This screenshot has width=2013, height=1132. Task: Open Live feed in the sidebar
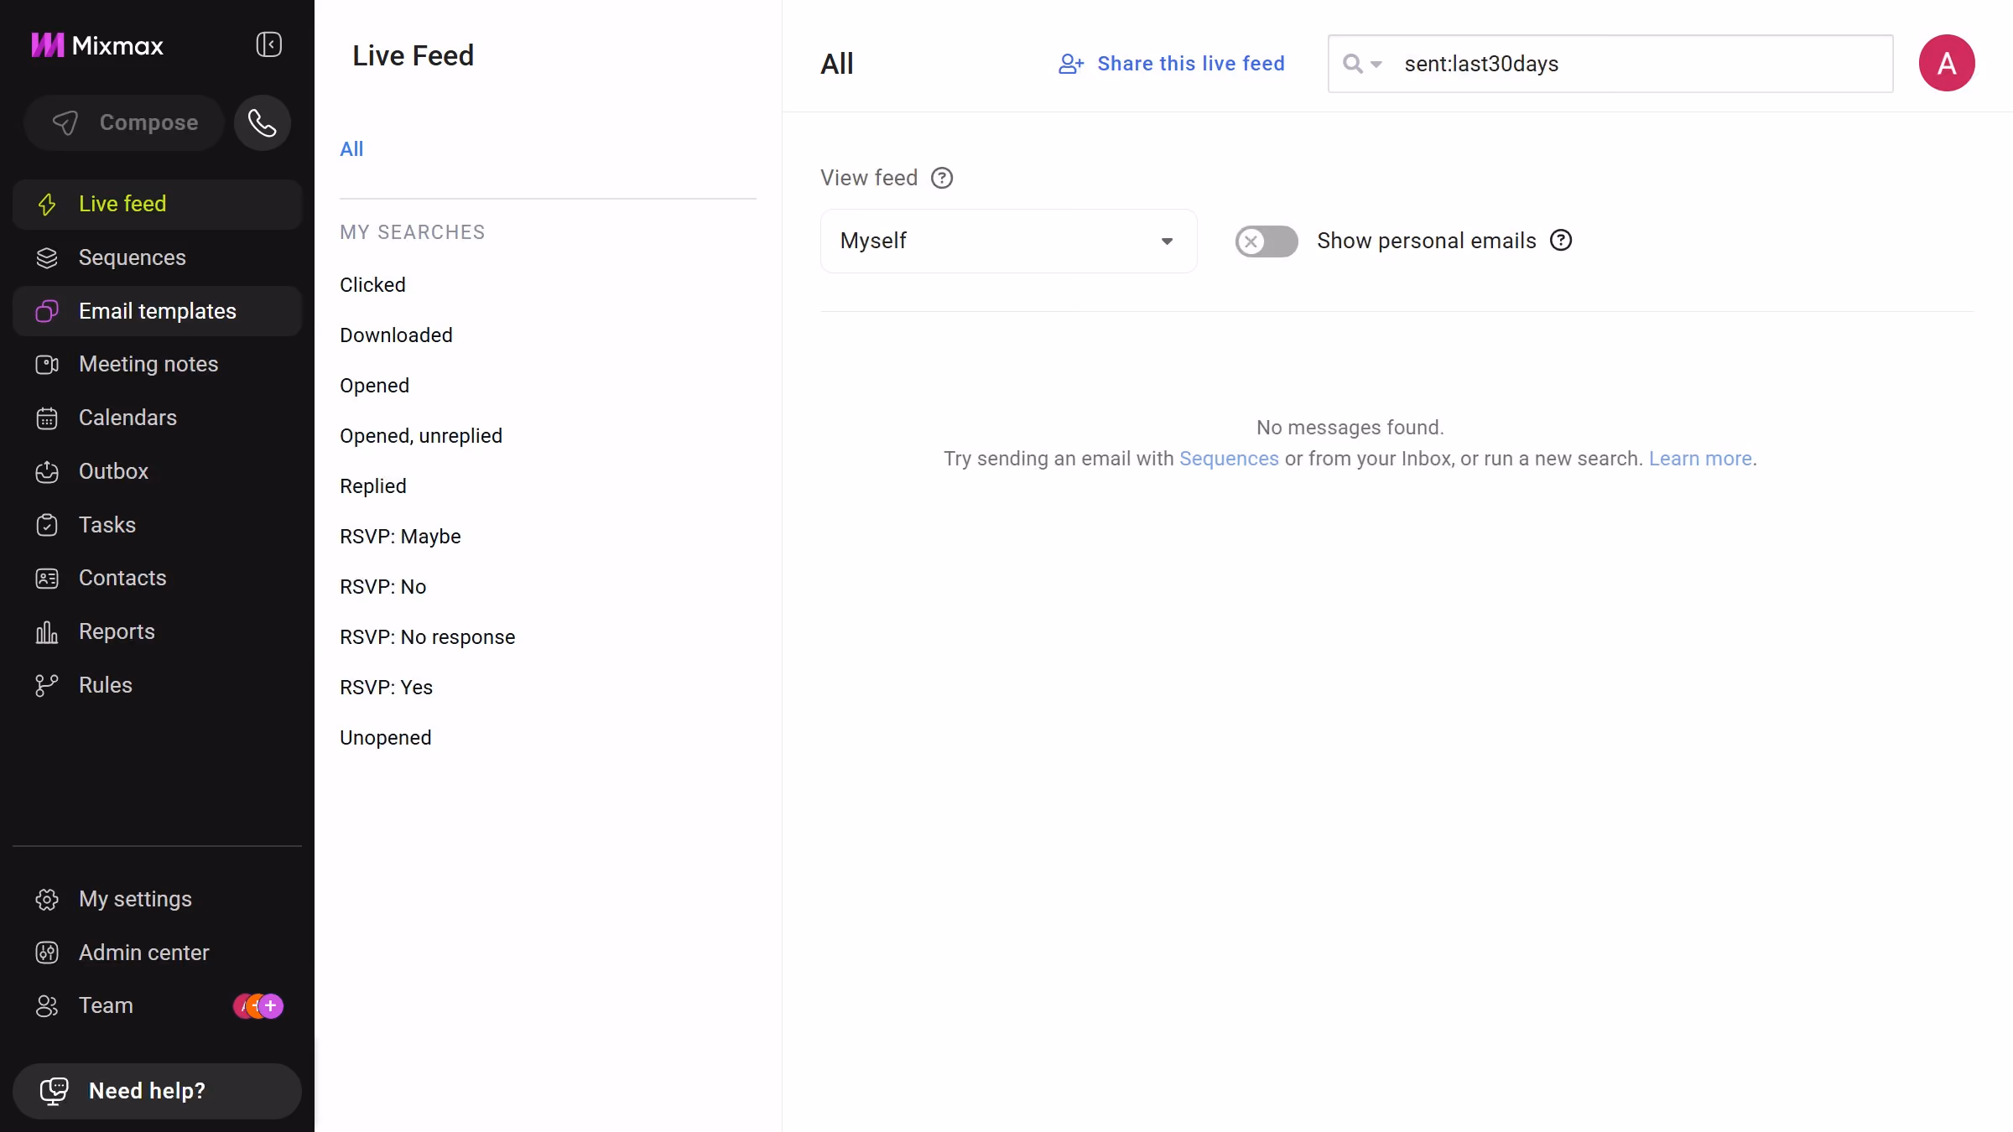coord(158,205)
